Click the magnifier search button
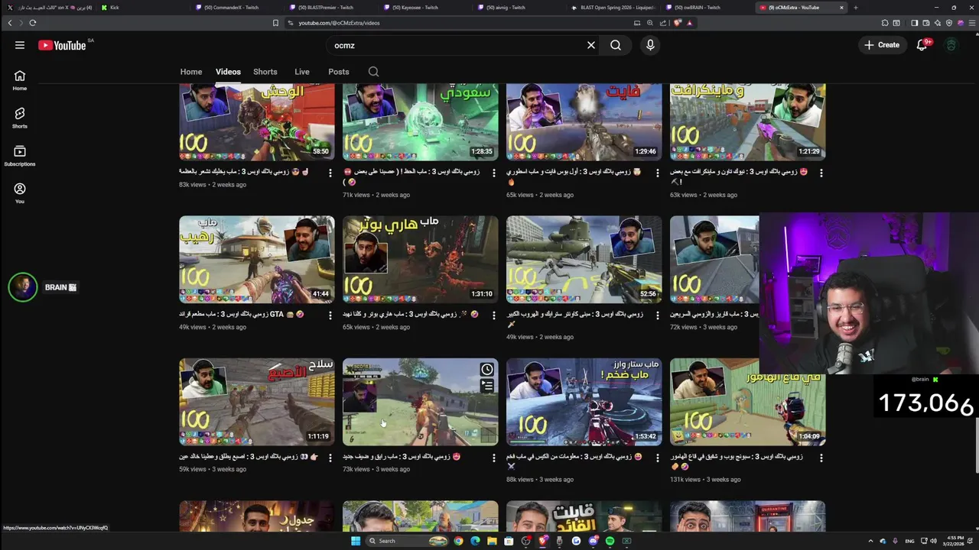The width and height of the screenshot is (979, 550). [616, 45]
